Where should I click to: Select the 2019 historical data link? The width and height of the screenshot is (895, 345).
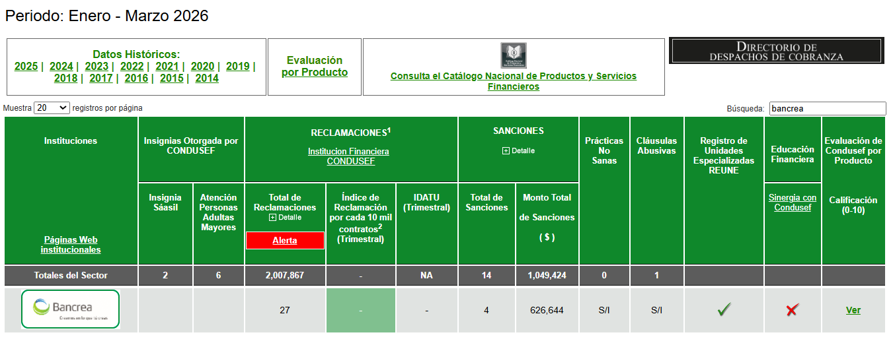[237, 66]
